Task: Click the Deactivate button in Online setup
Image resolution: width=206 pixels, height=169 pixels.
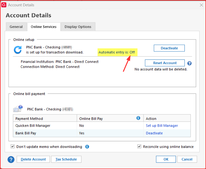Action: pos(169,48)
